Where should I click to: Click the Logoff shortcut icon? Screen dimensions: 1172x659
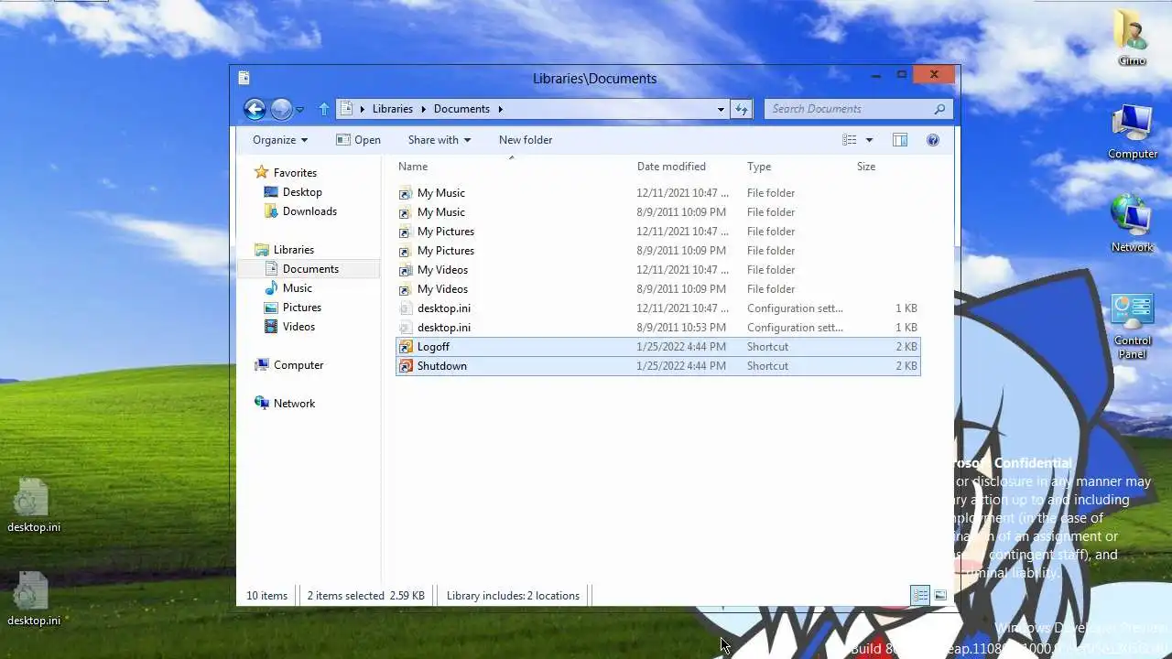[x=406, y=347]
